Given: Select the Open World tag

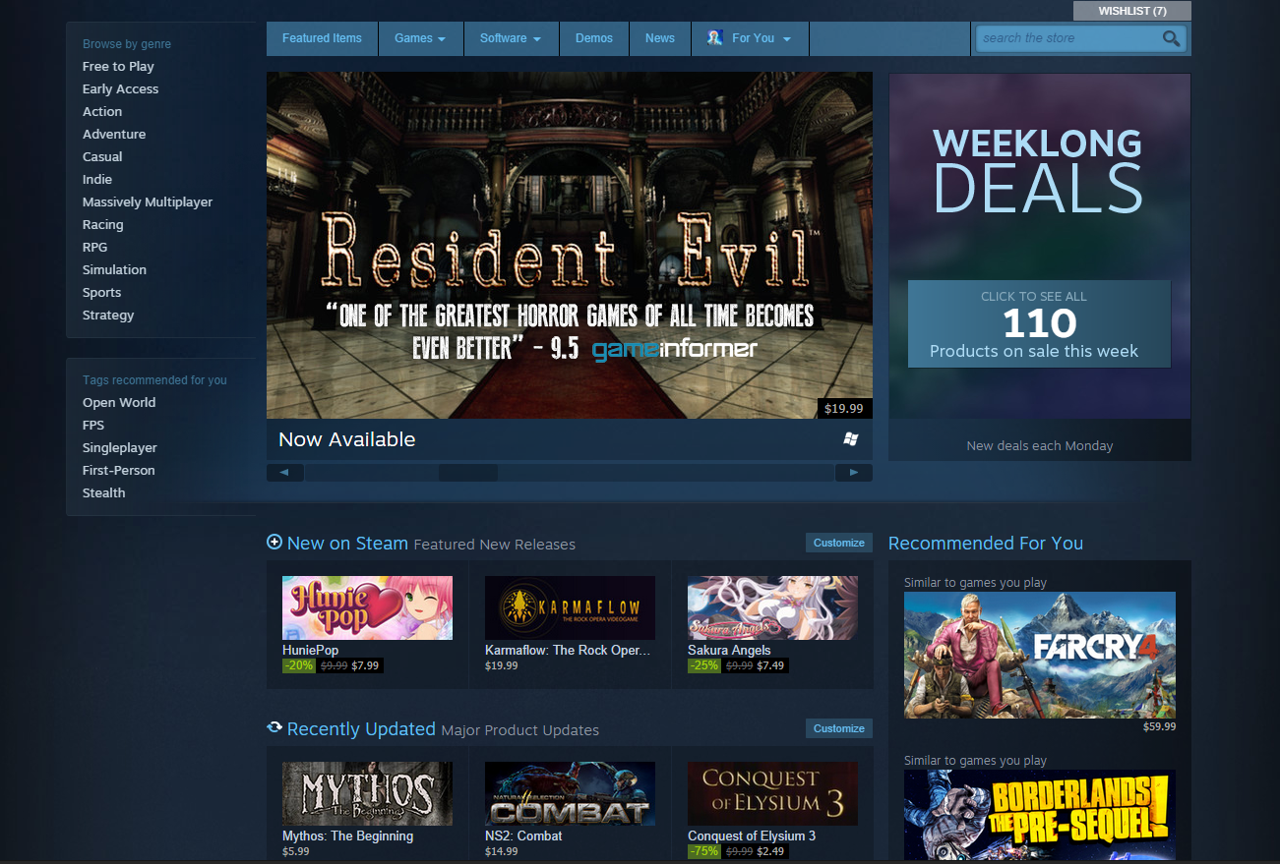Looking at the screenshot, I should [x=119, y=403].
